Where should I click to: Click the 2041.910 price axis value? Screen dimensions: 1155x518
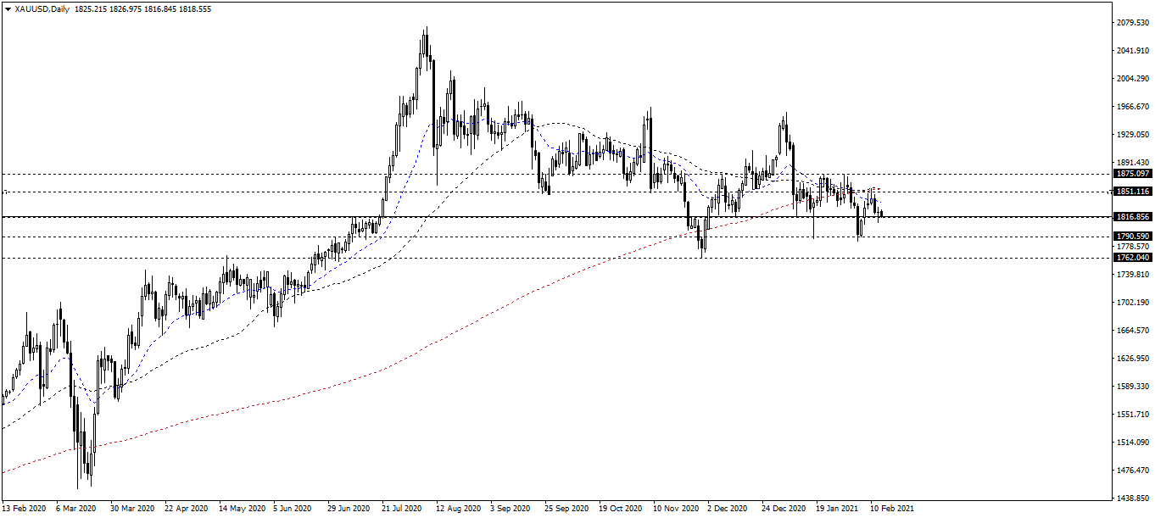(x=1134, y=51)
